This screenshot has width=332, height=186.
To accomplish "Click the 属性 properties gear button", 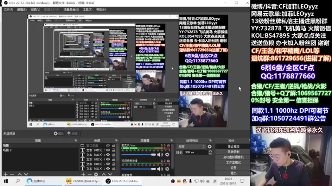I will [x=59, y=134].
